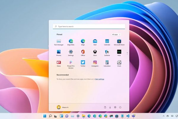Open Settings gear in Start menu footer
The image size is (178, 119).
[115, 107]
